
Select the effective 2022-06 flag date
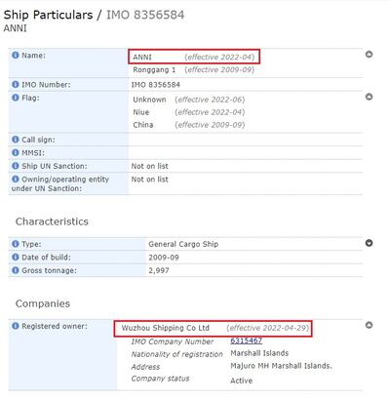click(x=210, y=100)
